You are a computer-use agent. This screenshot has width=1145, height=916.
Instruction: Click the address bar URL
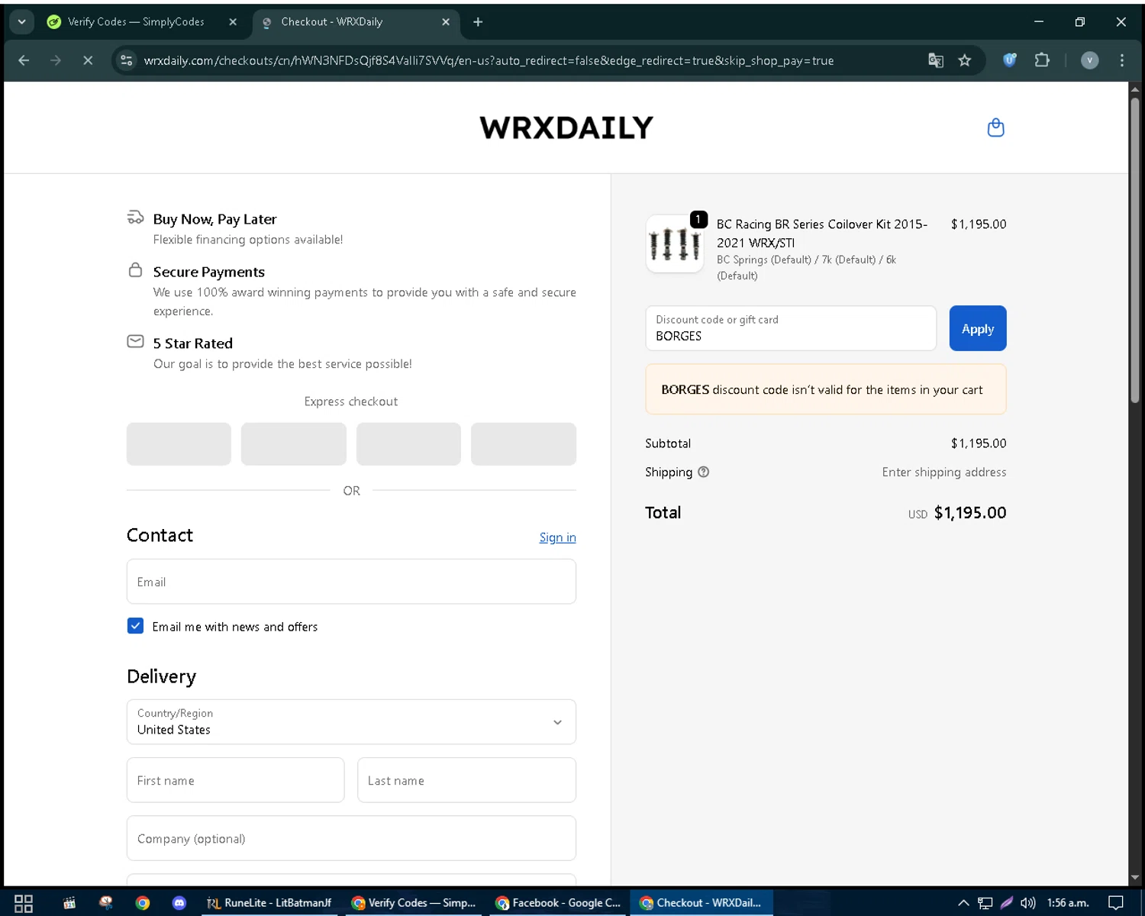(489, 60)
